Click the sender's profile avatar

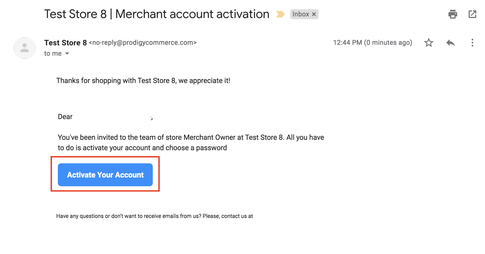point(25,48)
